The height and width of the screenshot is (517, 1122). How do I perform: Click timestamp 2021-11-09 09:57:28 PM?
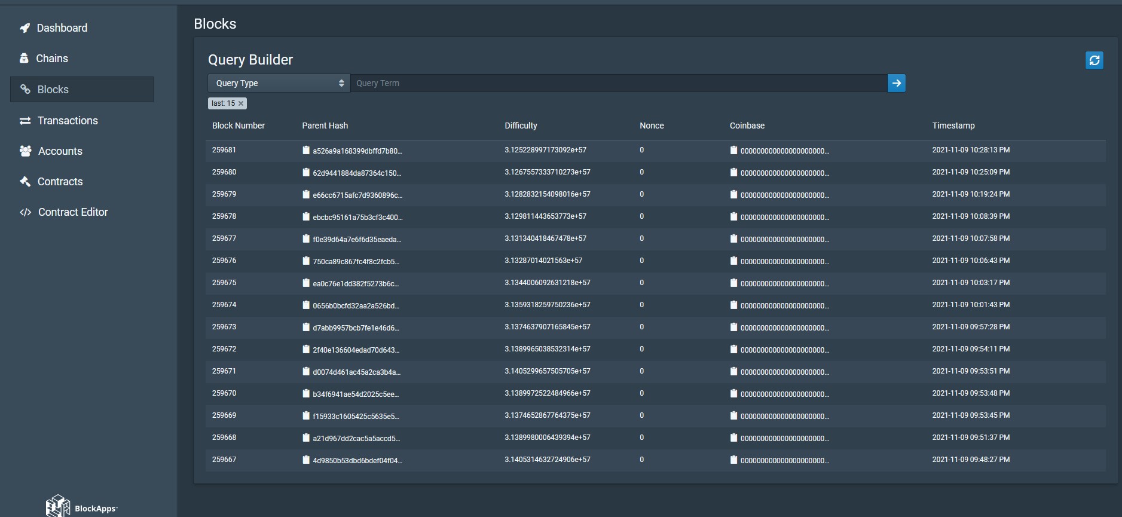pos(971,327)
